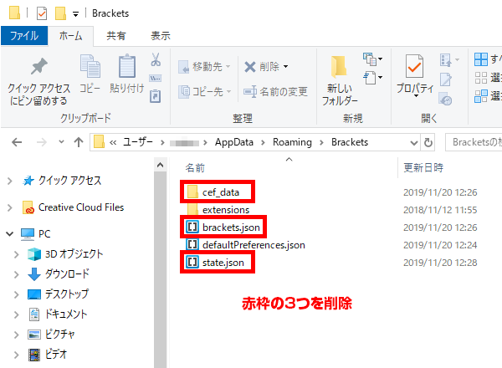The image size is (502, 368).
Task: Select ドキュメント in navigation pane
Action: [58, 314]
